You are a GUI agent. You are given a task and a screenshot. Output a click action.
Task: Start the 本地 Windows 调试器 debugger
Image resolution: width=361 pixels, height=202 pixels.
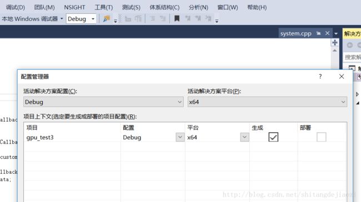(29, 19)
